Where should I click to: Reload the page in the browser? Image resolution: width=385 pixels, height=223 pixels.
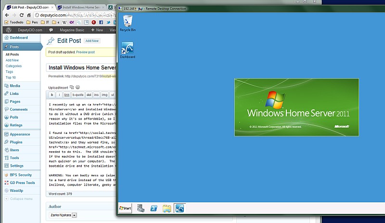tap(21, 15)
